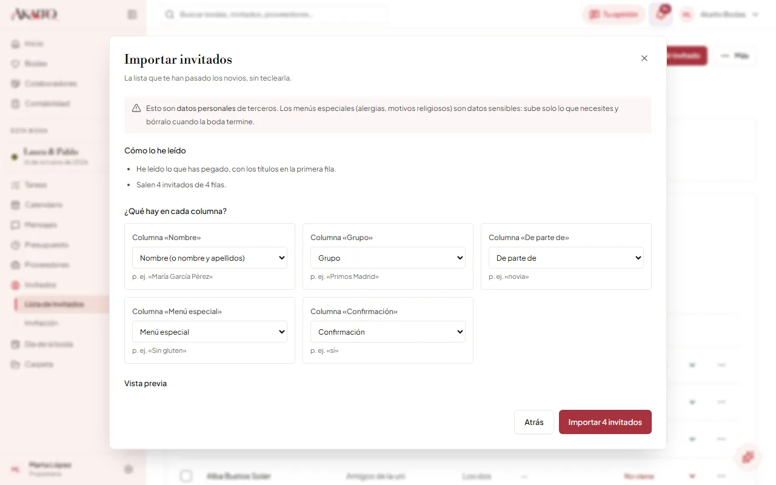Expand the Columna «Menú especial» select
Screen dimensions: 776x485
point(210,332)
